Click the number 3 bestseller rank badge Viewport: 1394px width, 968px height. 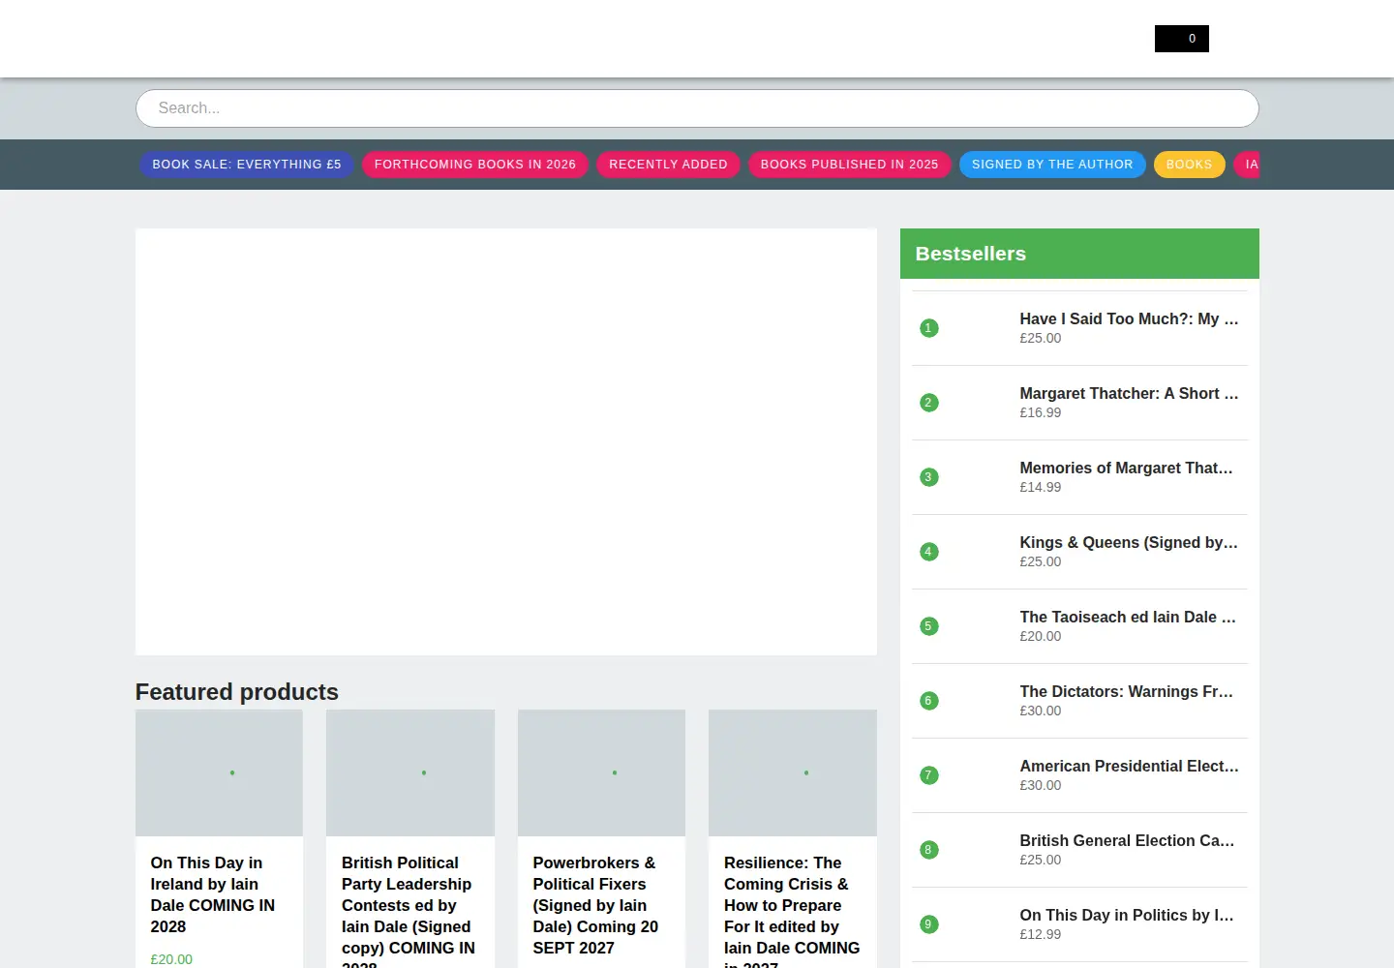point(928,477)
